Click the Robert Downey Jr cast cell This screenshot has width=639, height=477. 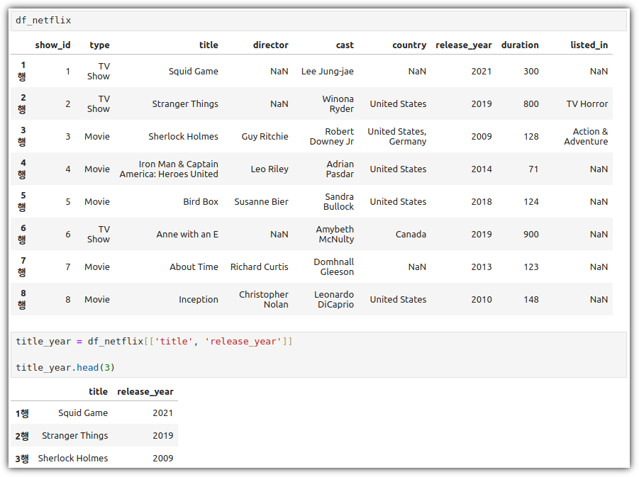coord(332,137)
